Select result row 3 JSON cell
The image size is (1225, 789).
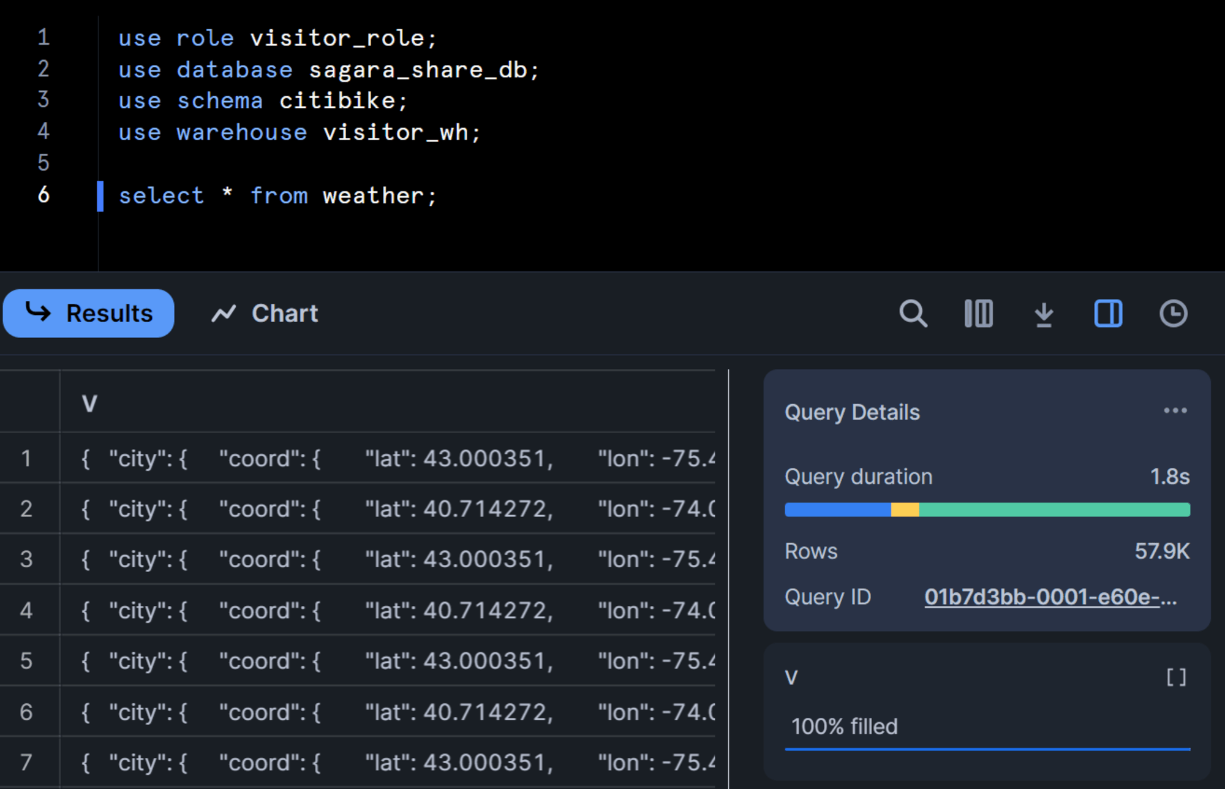tap(388, 559)
